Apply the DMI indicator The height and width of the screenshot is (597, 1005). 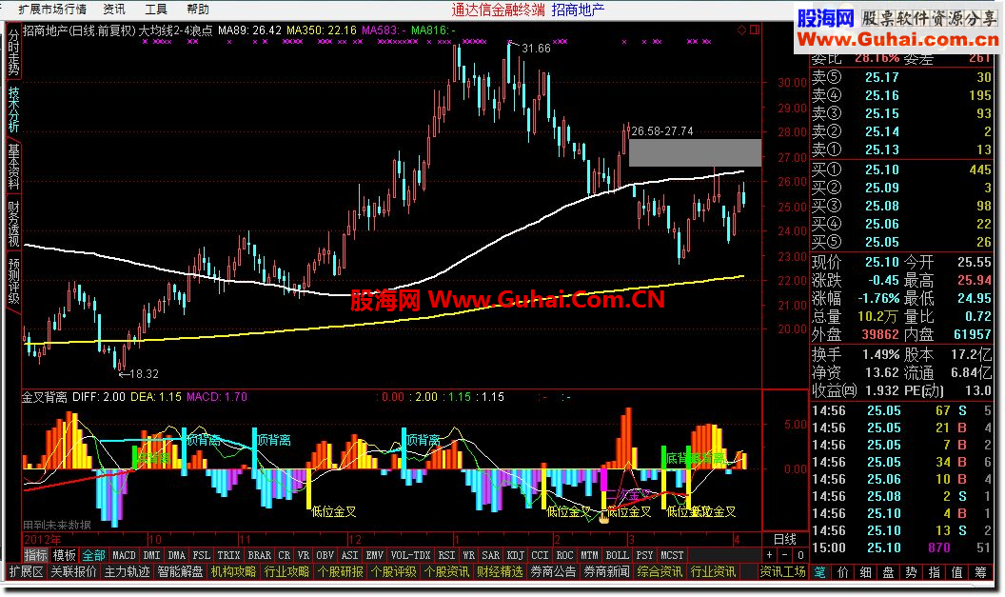tap(152, 555)
